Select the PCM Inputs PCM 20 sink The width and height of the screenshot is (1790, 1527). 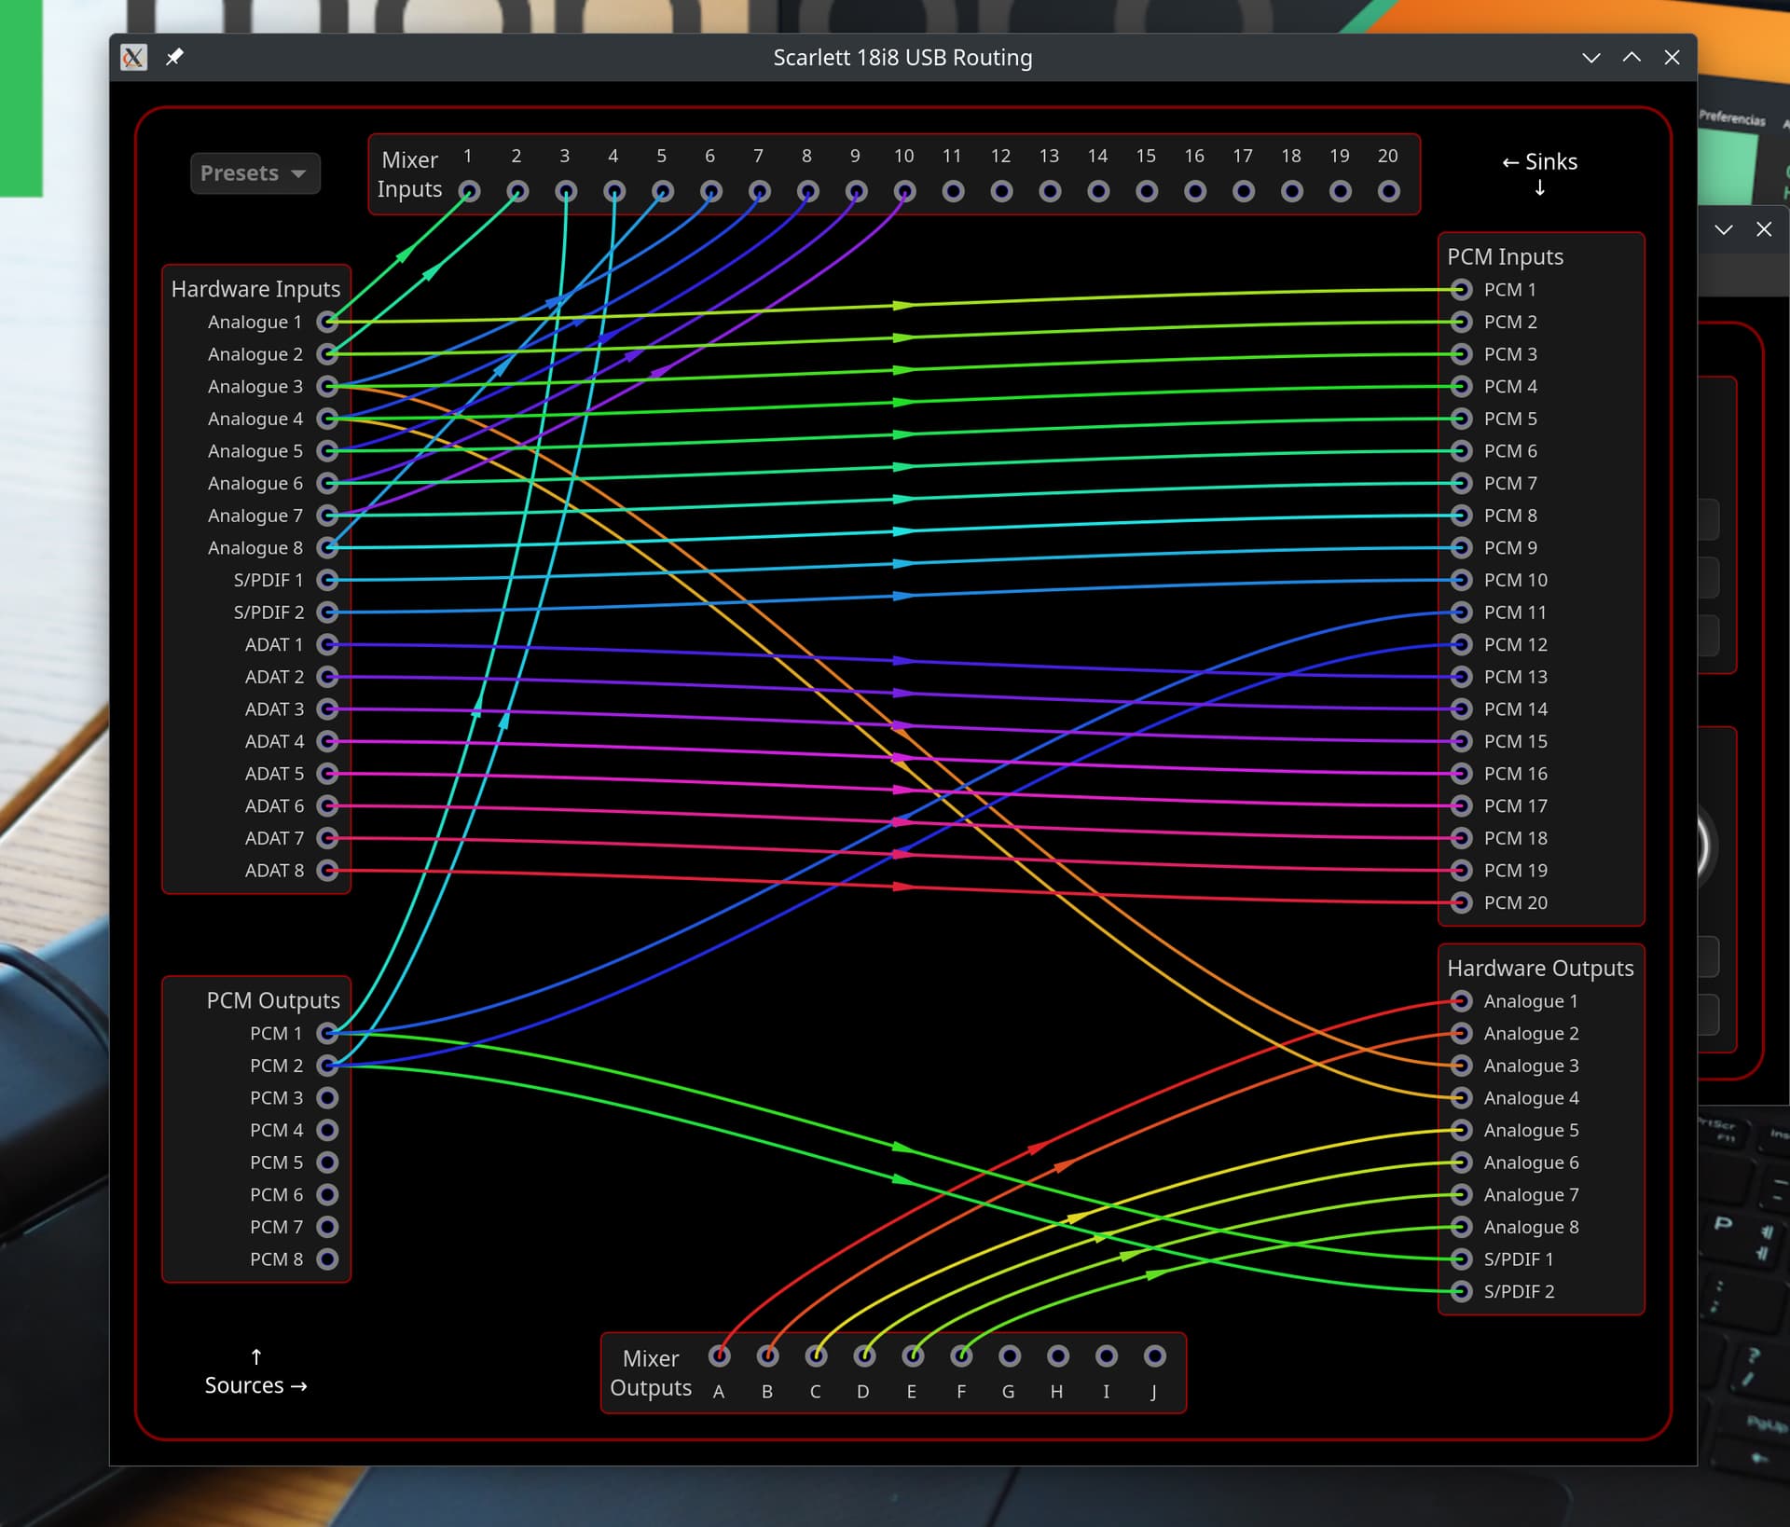pos(1462,902)
